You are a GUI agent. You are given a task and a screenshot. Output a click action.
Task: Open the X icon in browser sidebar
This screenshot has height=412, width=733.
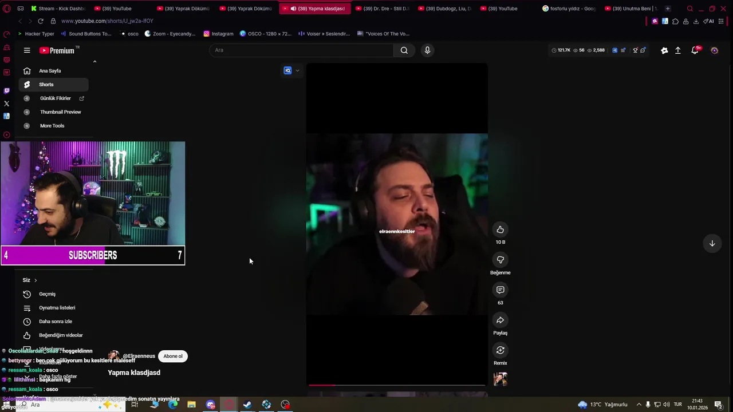(6, 104)
